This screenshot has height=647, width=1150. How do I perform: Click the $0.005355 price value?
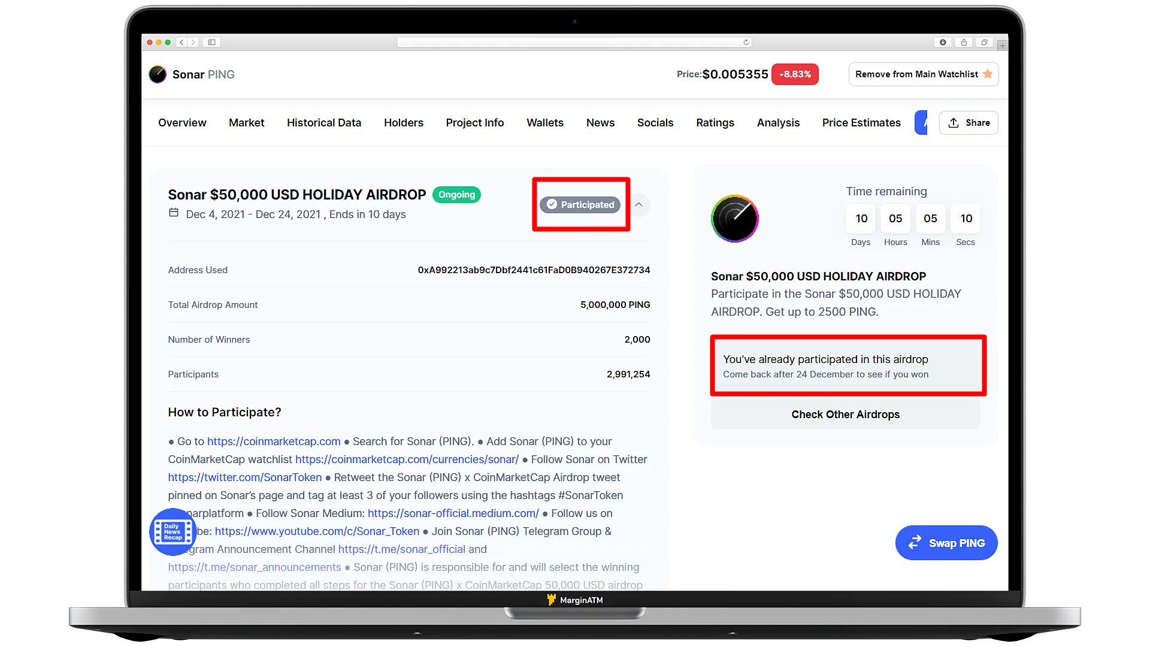tap(735, 74)
